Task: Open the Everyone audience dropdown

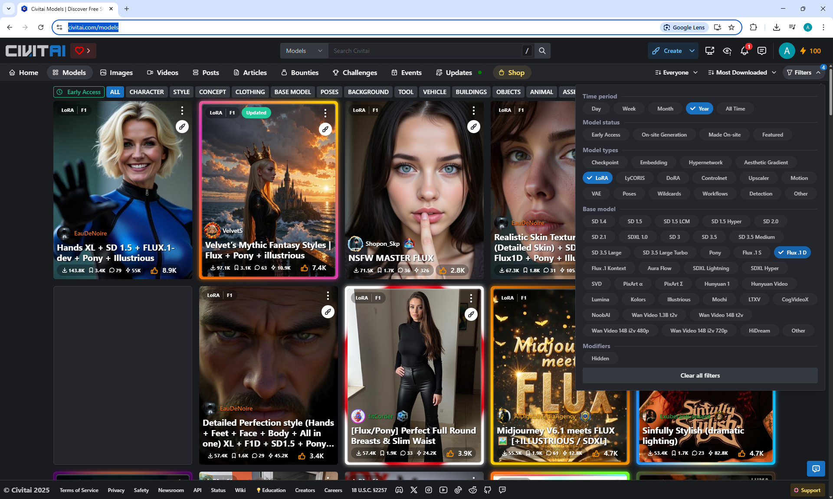Action: click(676, 73)
